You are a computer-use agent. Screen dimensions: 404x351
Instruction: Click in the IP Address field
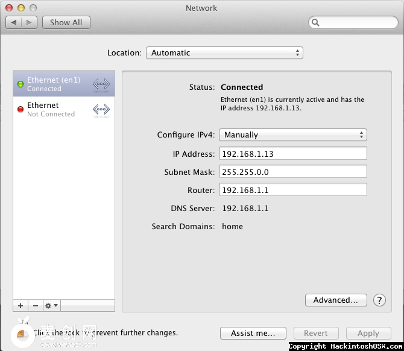tap(293, 154)
